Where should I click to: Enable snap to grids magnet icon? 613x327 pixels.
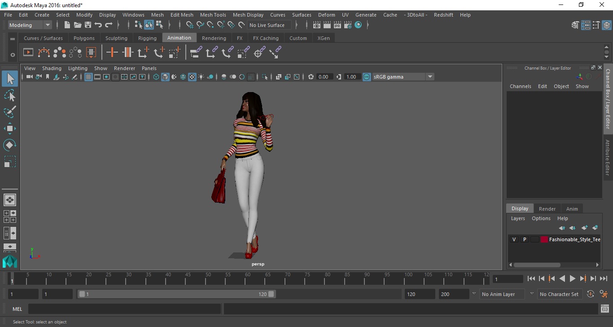coord(190,25)
